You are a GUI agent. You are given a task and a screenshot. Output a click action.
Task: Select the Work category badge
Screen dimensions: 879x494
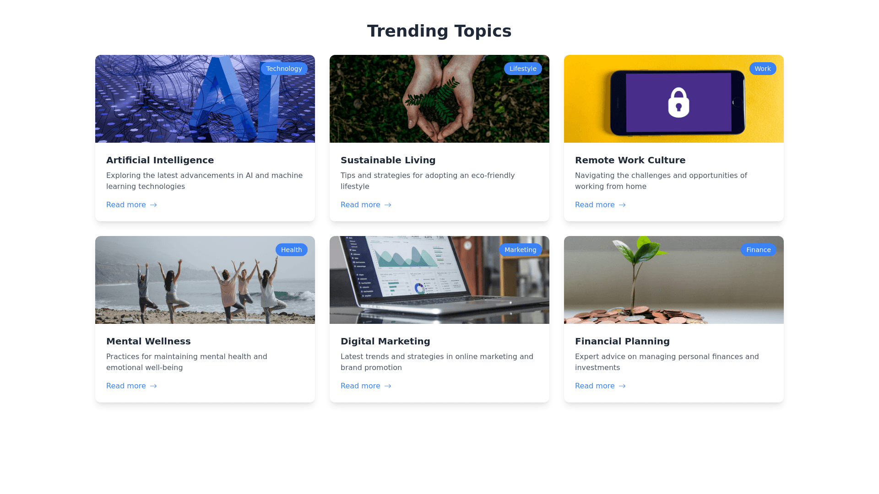point(763,69)
